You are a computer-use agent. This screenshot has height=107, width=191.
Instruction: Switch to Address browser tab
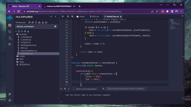(59, 6)
